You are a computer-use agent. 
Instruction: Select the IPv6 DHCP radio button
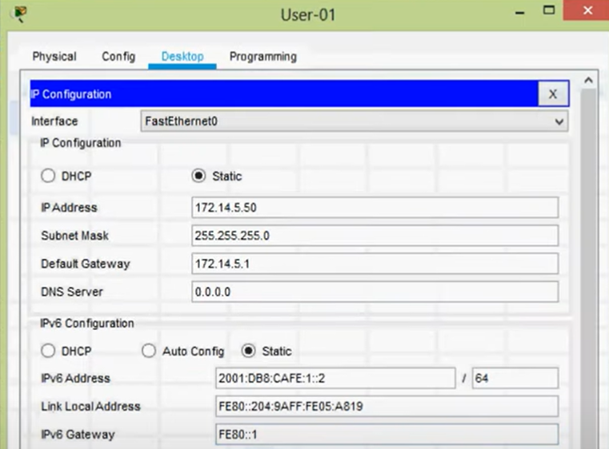(48, 351)
